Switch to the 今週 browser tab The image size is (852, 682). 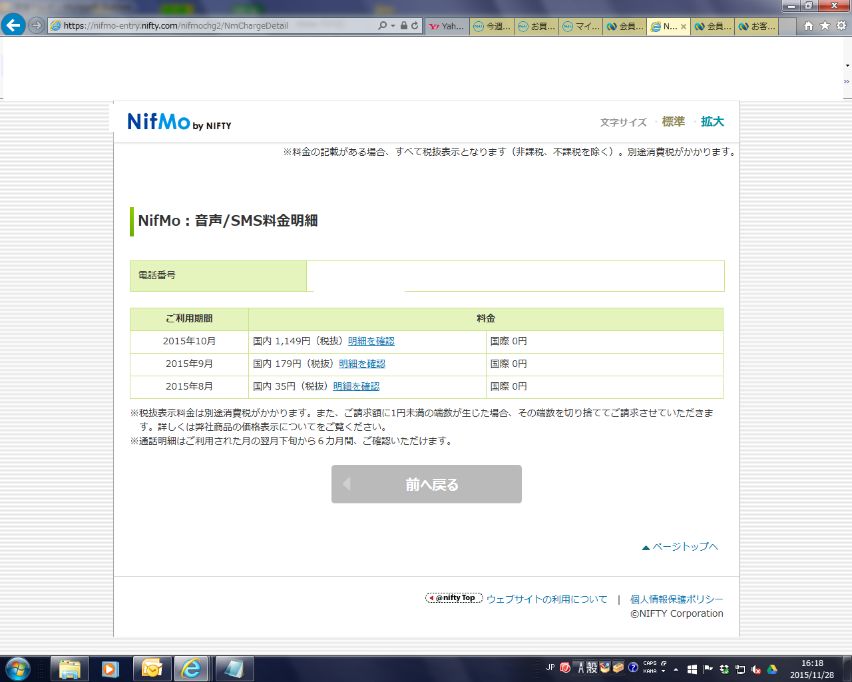pos(492,26)
